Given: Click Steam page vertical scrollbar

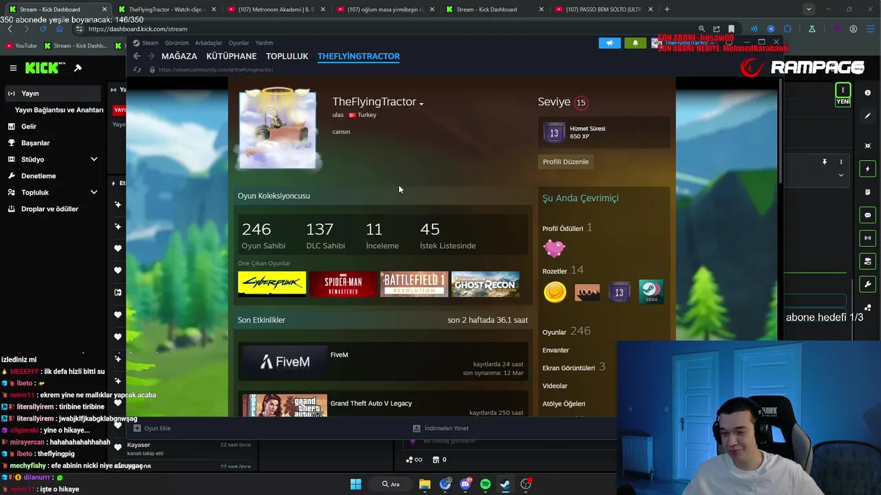Looking at the screenshot, I should pyautogui.click(x=780, y=131).
